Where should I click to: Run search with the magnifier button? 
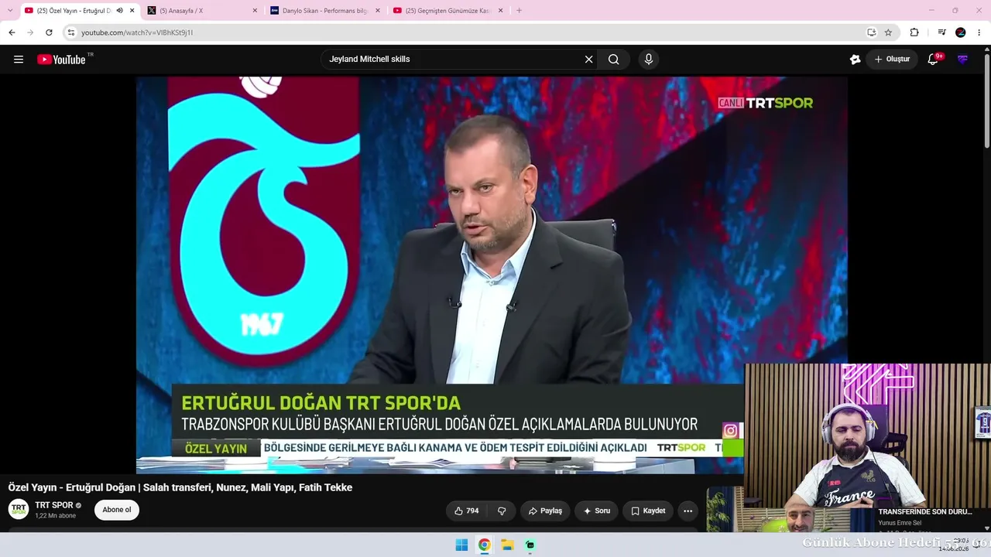coord(613,60)
